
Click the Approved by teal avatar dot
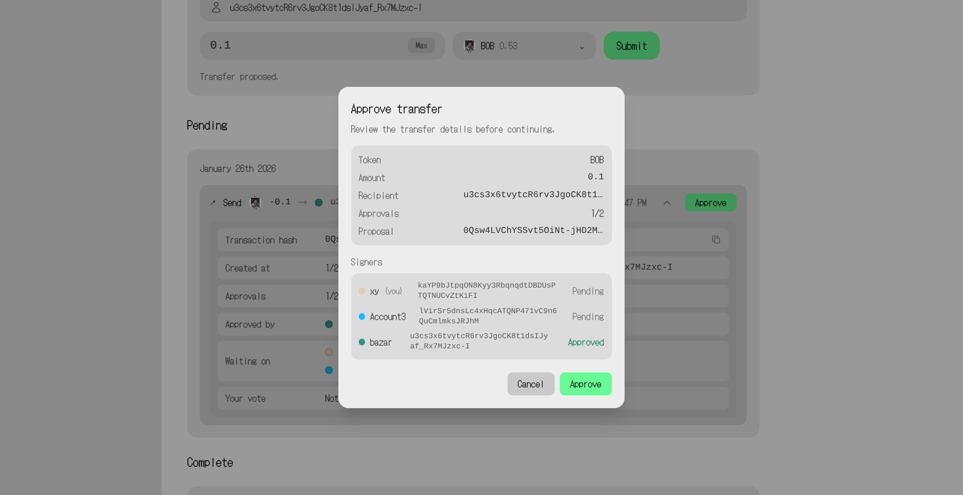tap(329, 324)
